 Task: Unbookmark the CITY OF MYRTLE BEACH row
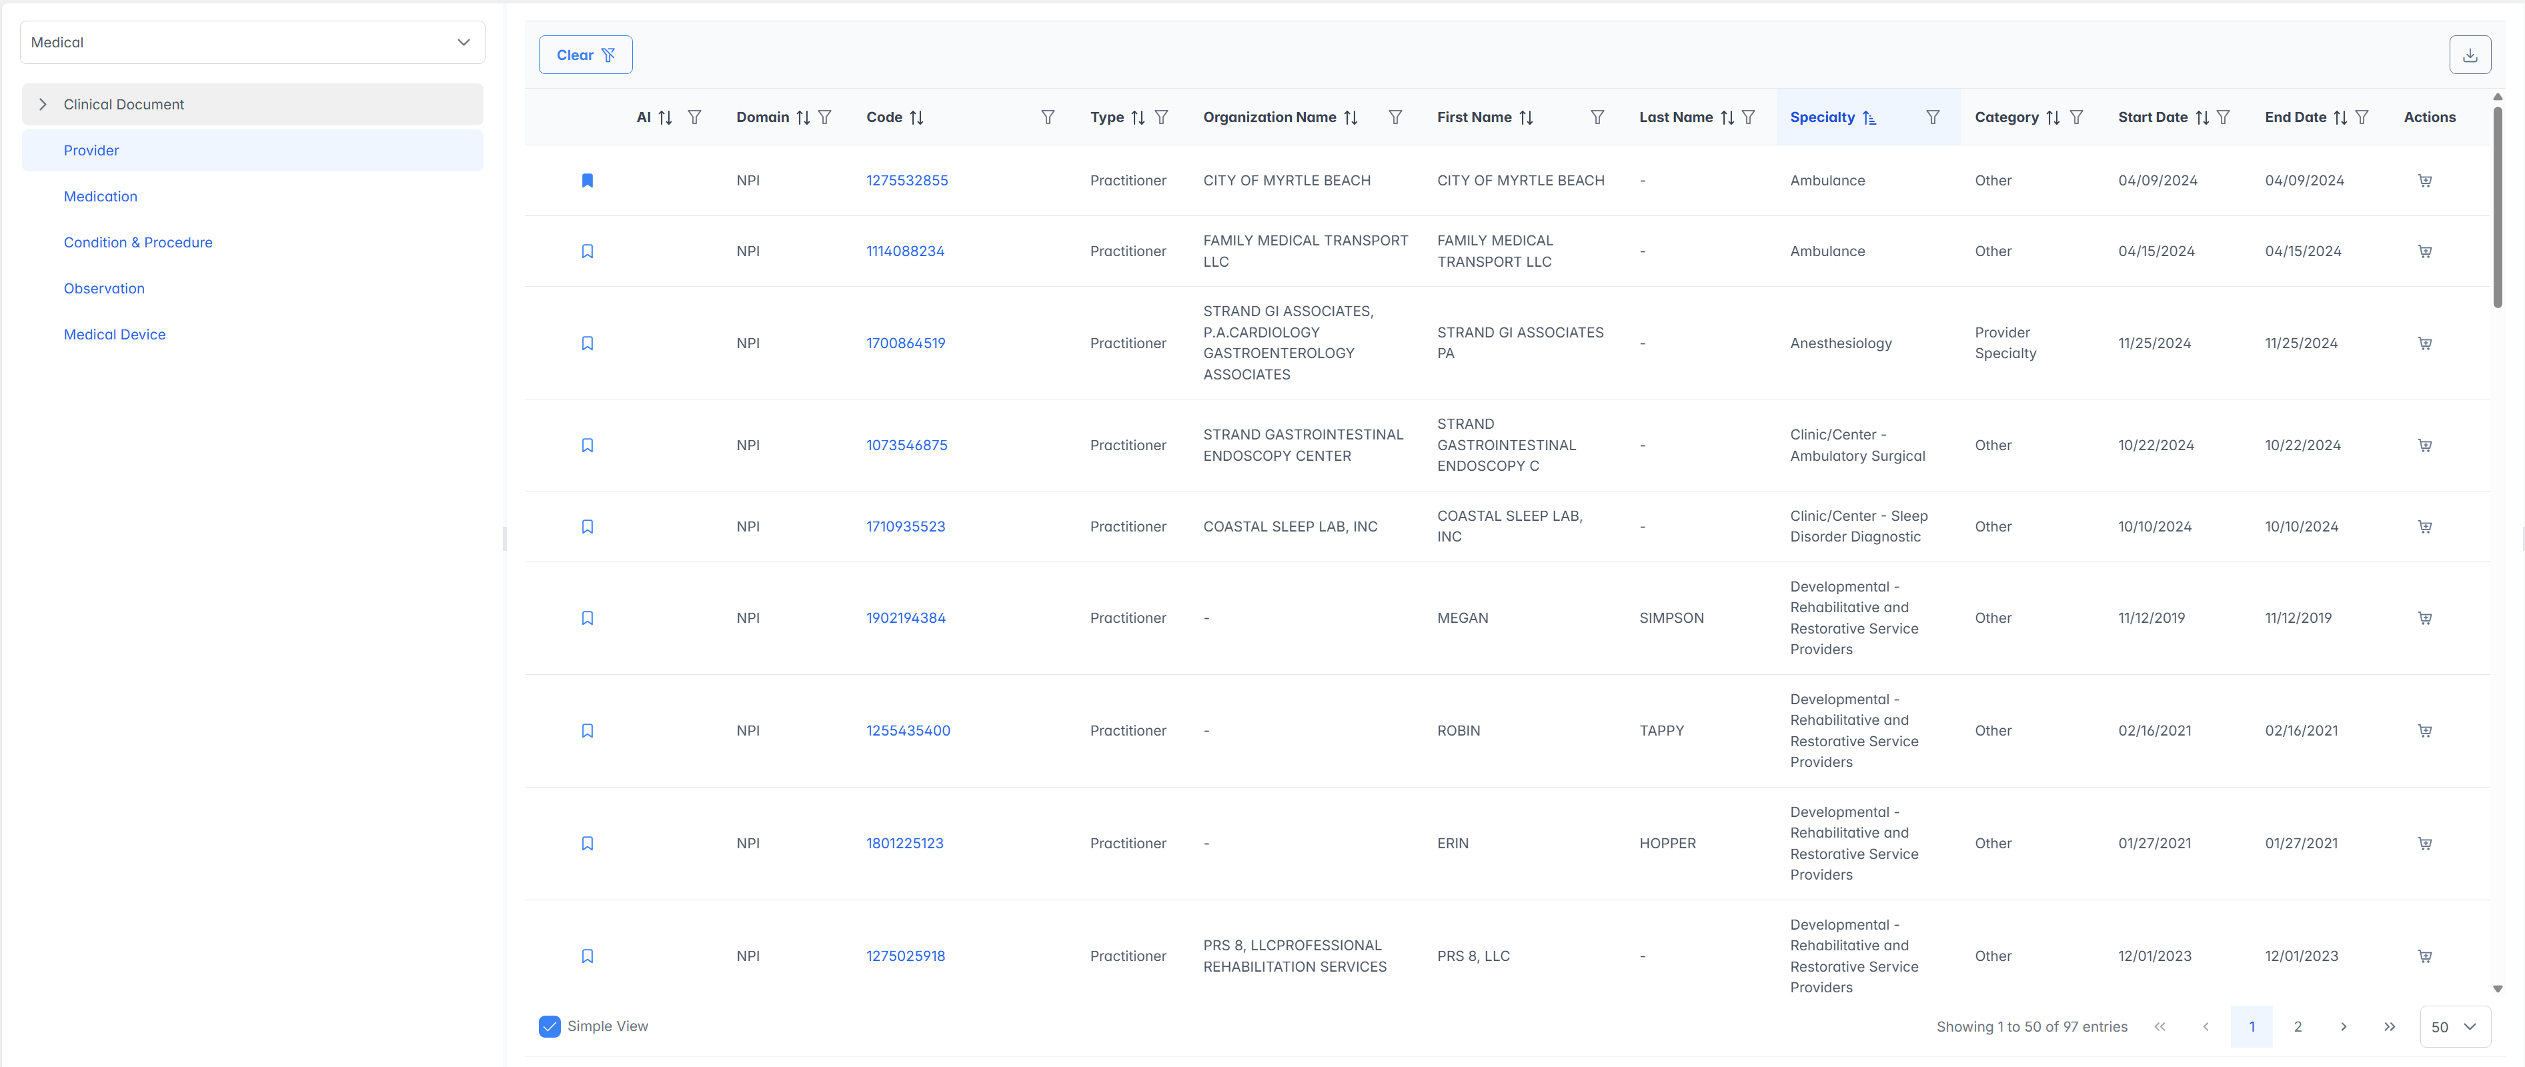point(587,180)
